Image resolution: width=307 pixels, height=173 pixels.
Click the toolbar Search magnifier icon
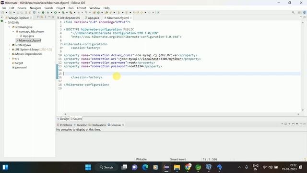tap(293, 12)
